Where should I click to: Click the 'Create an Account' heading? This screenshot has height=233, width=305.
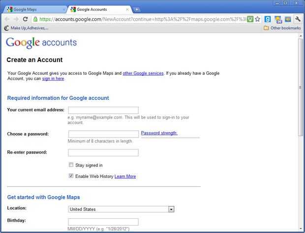[34, 60]
